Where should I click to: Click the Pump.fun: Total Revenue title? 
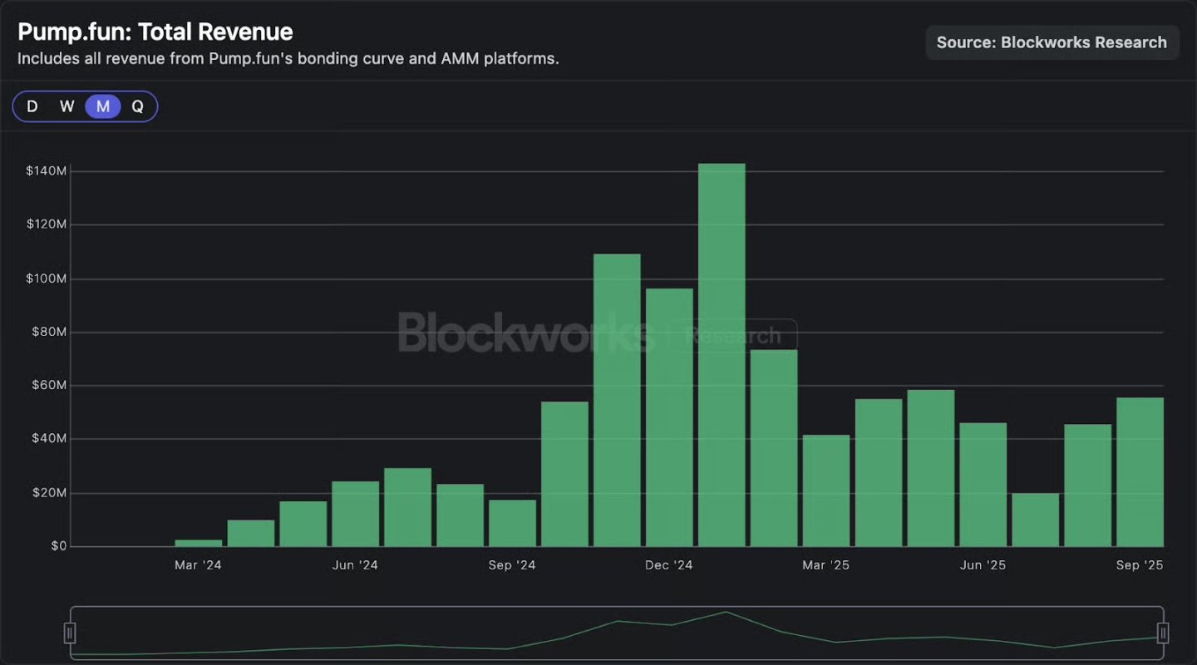tap(155, 32)
